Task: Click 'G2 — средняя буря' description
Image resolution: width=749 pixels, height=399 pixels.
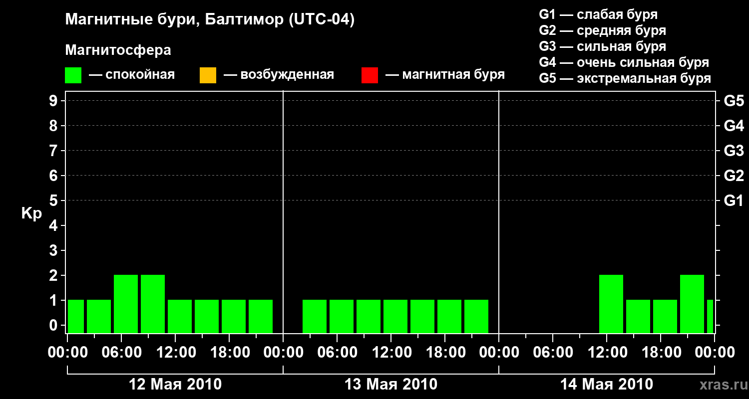Action: [x=603, y=30]
